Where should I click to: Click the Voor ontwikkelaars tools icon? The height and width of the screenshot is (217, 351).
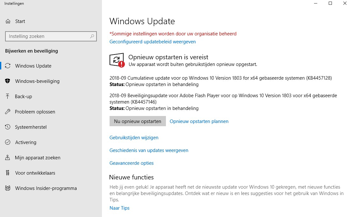[x=8, y=173]
